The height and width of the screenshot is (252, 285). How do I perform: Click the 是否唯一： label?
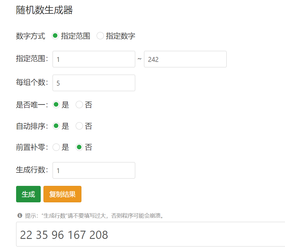click(x=32, y=105)
